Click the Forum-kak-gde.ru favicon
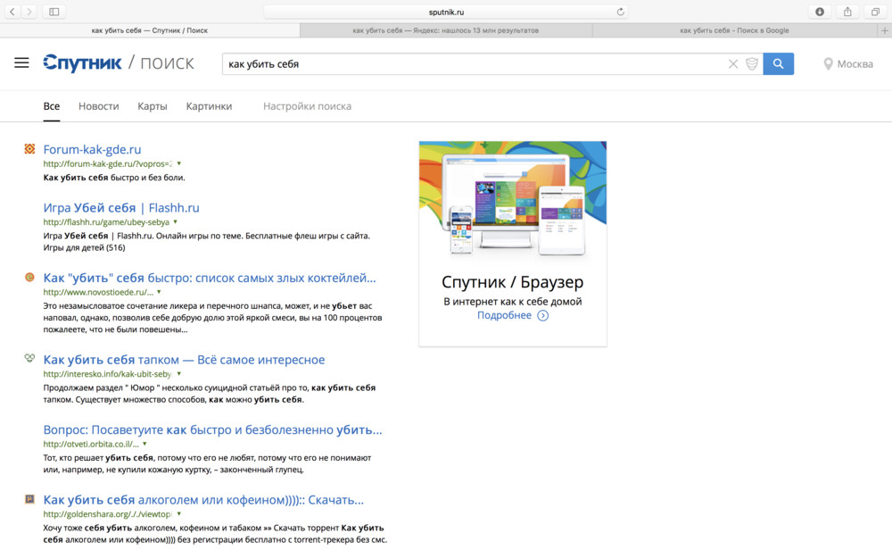 click(29, 148)
